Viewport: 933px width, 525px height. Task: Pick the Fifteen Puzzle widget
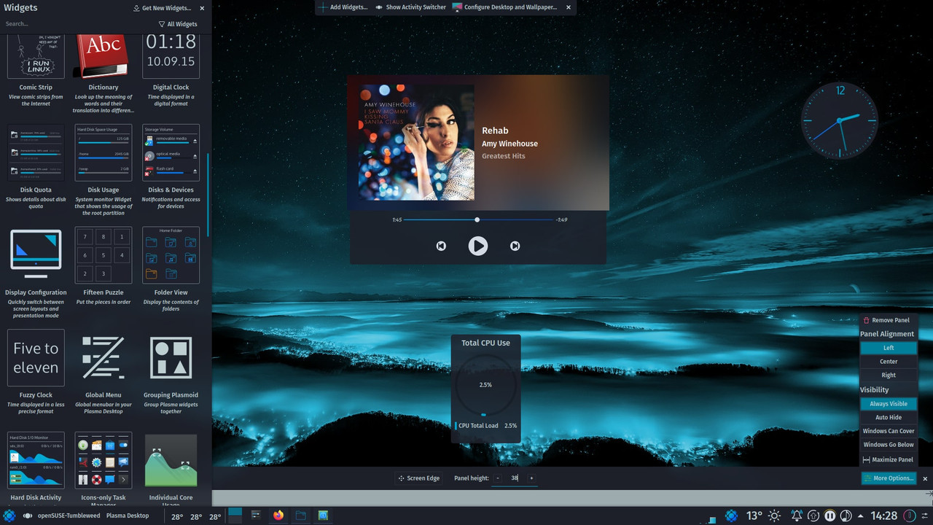click(103, 266)
